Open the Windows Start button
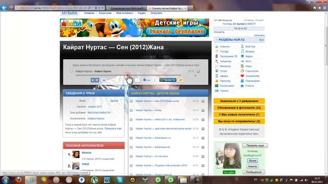 coord(5,180)
